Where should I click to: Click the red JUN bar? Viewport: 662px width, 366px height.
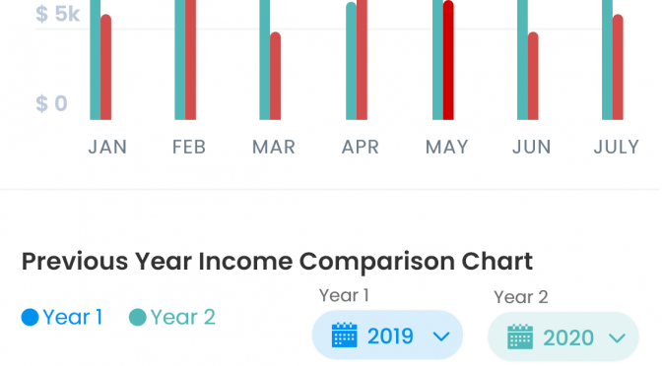point(533,76)
